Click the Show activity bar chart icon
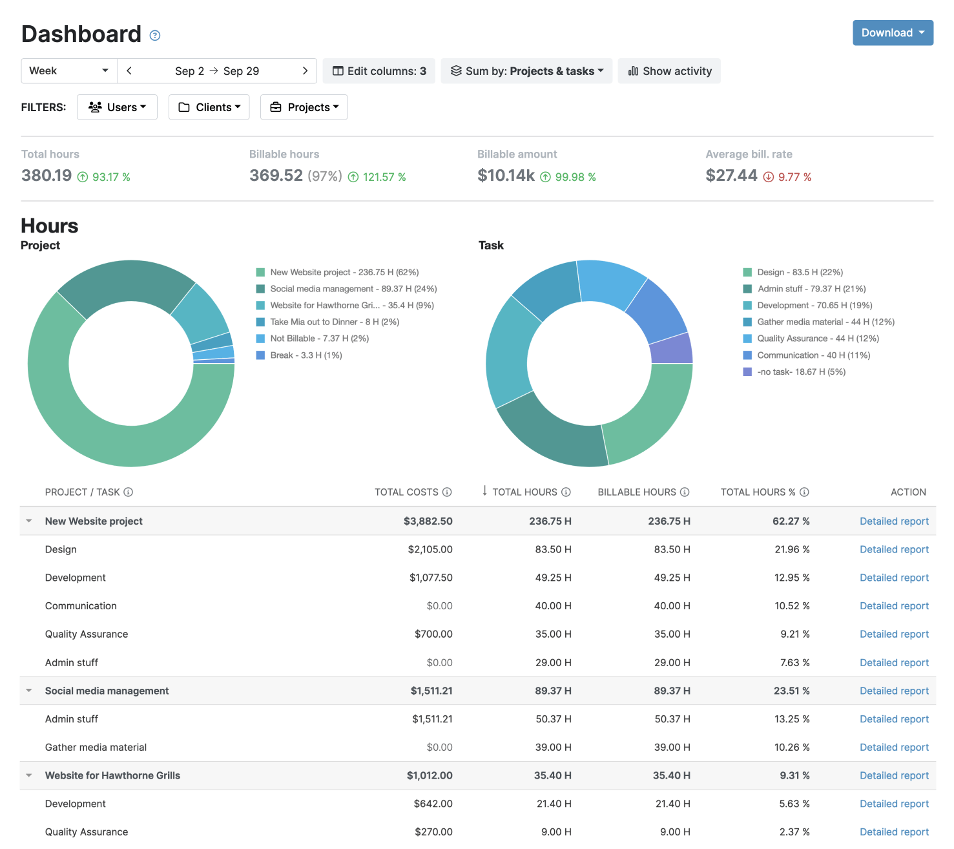Image resolution: width=954 pixels, height=849 pixels. click(634, 71)
